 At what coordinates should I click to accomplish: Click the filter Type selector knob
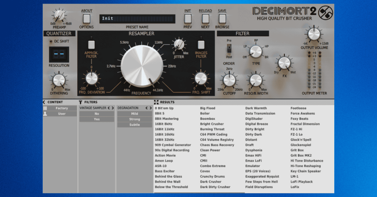click(255, 52)
